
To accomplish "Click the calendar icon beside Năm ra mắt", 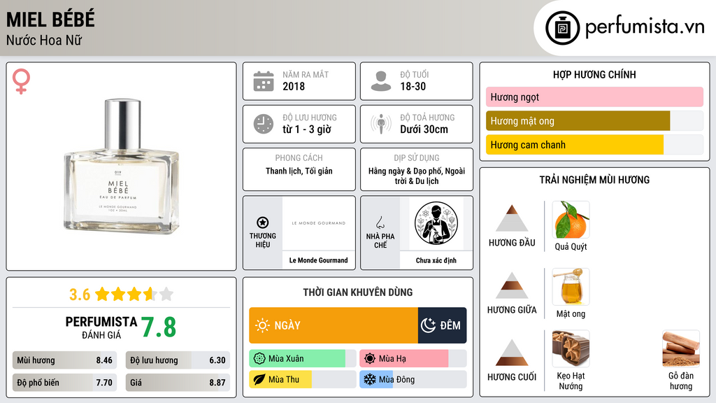I will 264,81.
